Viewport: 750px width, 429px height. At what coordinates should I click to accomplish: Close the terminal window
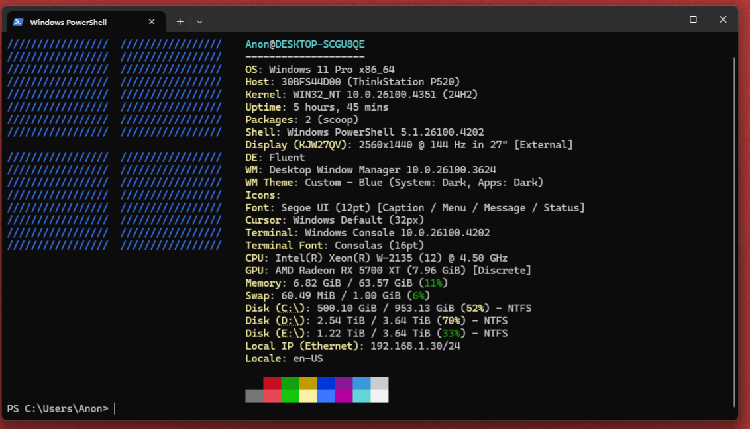point(723,19)
